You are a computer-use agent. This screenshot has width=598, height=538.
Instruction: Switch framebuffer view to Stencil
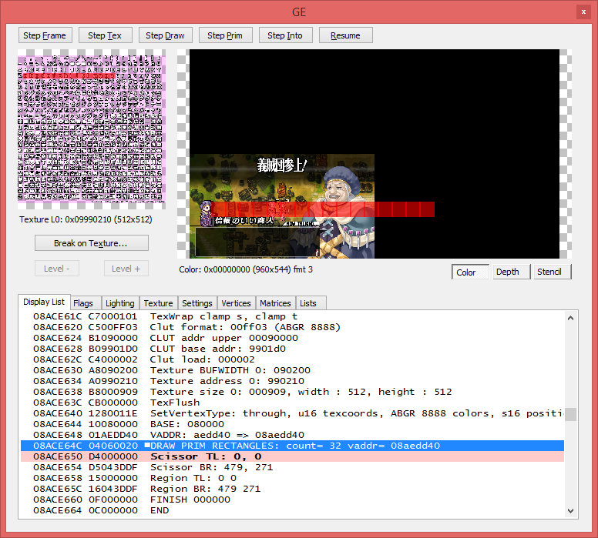549,272
